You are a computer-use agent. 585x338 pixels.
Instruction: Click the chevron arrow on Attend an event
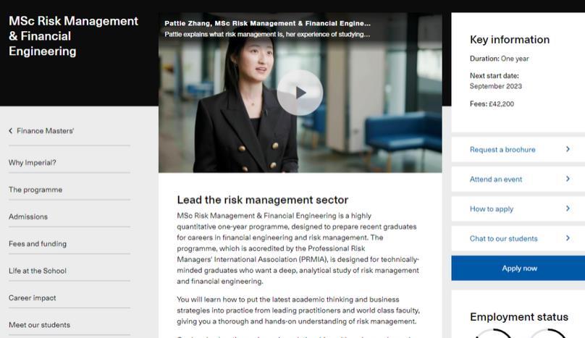click(x=568, y=179)
